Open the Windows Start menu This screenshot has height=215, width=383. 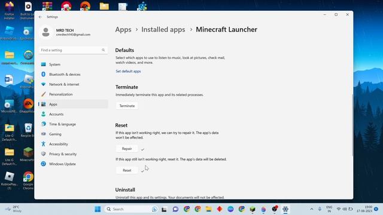coord(98,209)
